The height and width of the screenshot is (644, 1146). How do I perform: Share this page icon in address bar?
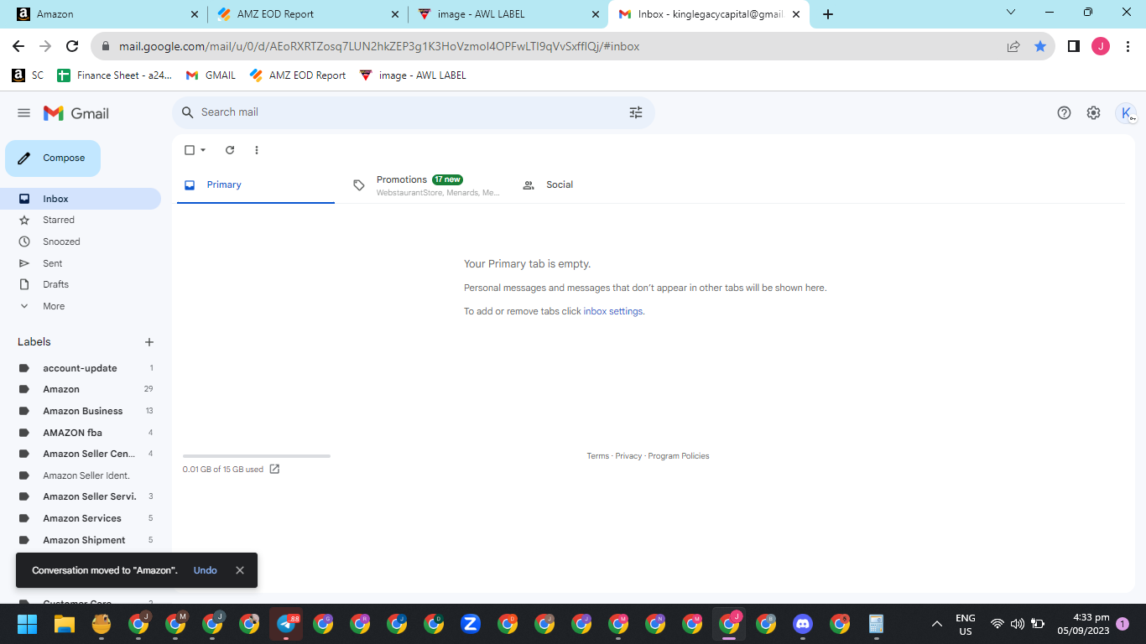(1013, 46)
